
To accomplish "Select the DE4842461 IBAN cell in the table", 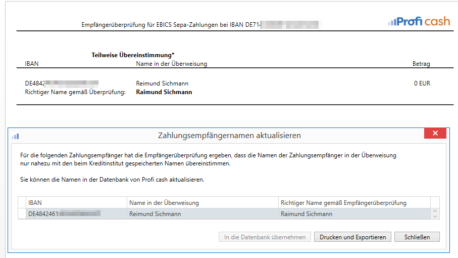I will point(76,214).
